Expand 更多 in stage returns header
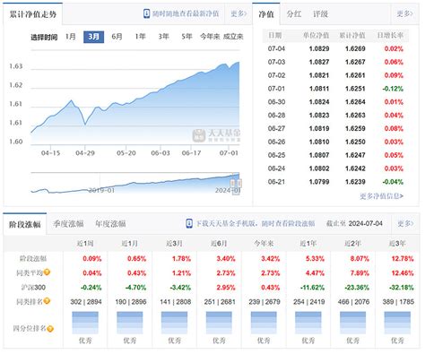The height and width of the screenshot is (354, 425). click(x=405, y=223)
